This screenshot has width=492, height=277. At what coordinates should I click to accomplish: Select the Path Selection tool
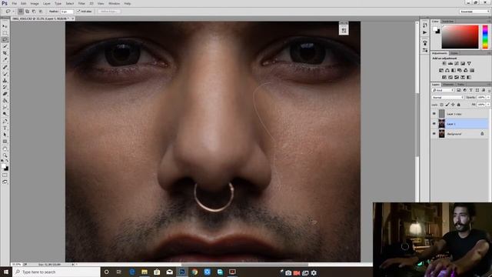click(x=5, y=135)
